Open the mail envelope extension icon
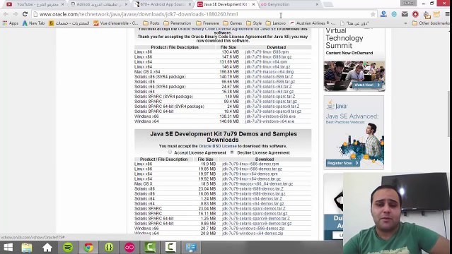 click(x=405, y=14)
